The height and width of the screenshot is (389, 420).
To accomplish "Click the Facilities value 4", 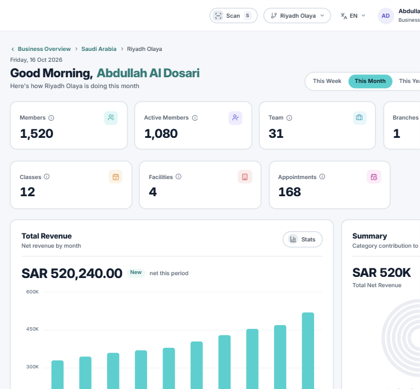I will (153, 192).
